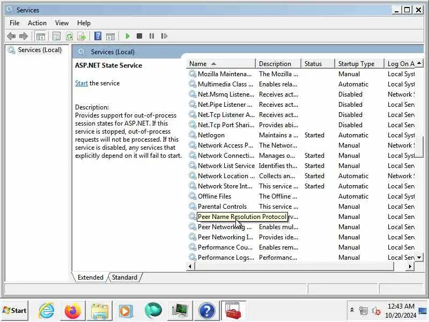This screenshot has height=322, width=429.
Task: Click the Back arrow toolbar icon
Action: (11, 36)
